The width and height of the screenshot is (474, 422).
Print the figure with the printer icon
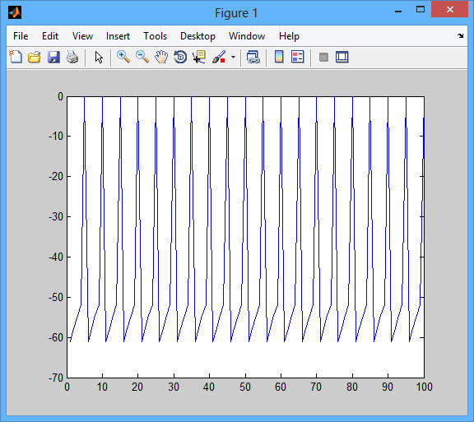pyautogui.click(x=72, y=57)
